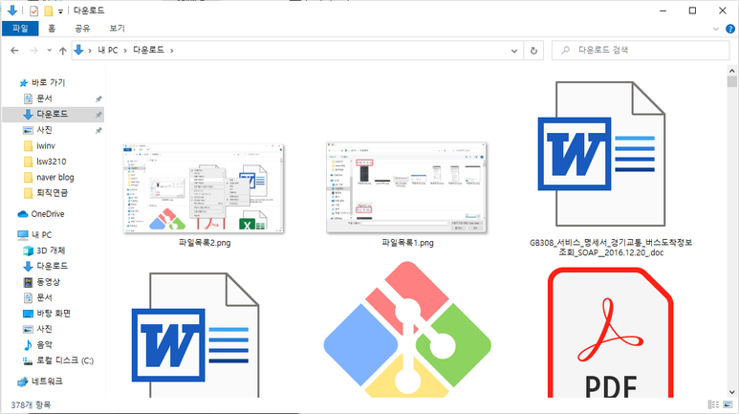Click properties icon in quick access toolbar
The height and width of the screenshot is (414, 739).
coord(33,11)
